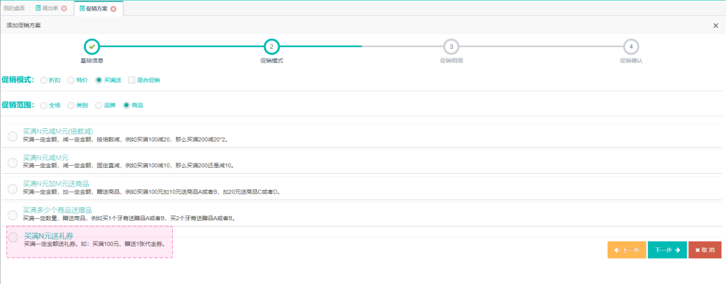Screen dimensions: 726x284
Task: Set promotion scope to 类别
Action: 71,105
